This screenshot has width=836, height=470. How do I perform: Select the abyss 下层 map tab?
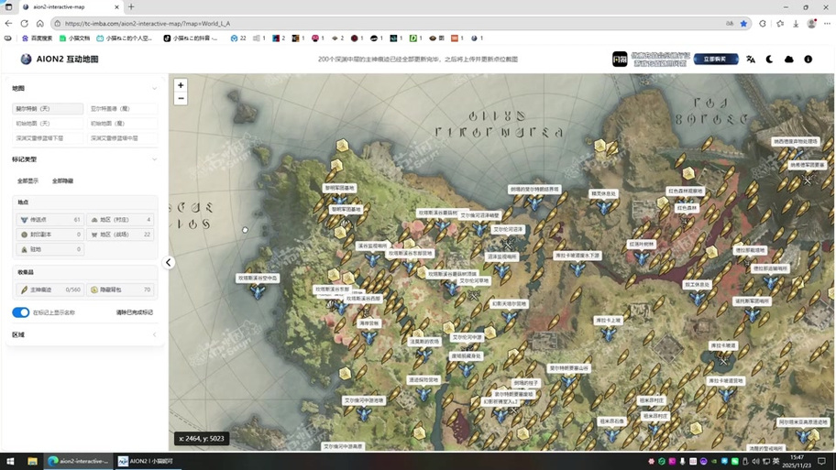click(x=48, y=138)
